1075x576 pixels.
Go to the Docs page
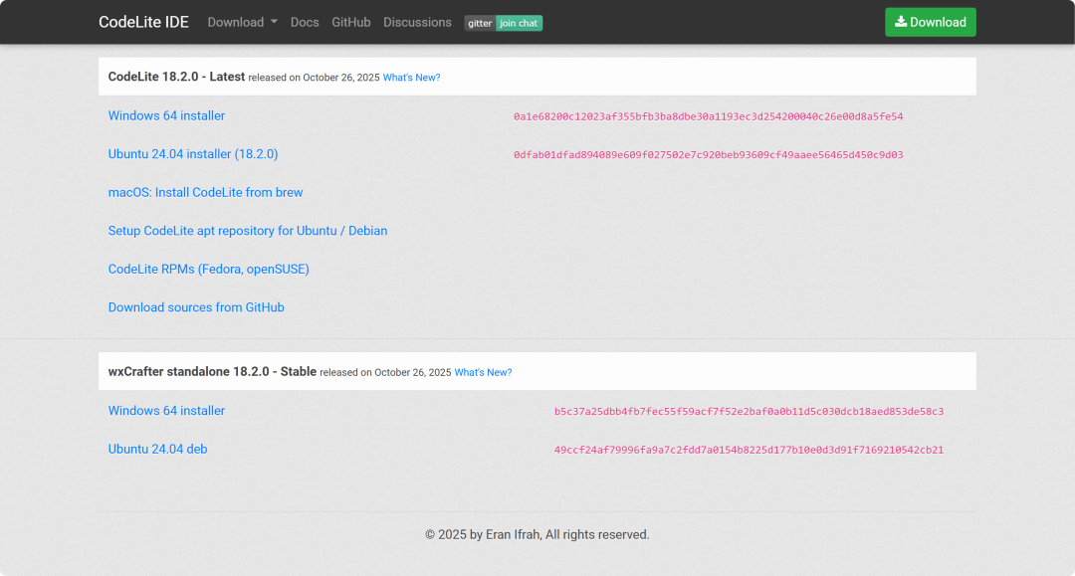305,22
